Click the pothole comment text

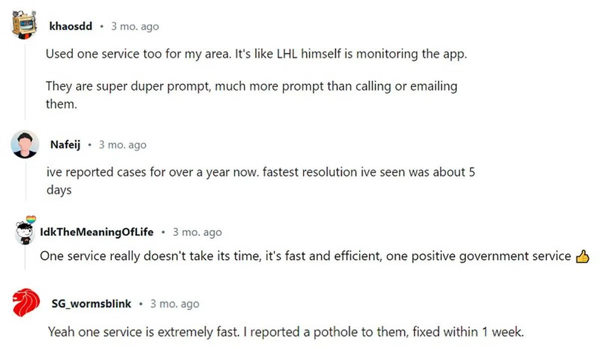click(x=286, y=331)
